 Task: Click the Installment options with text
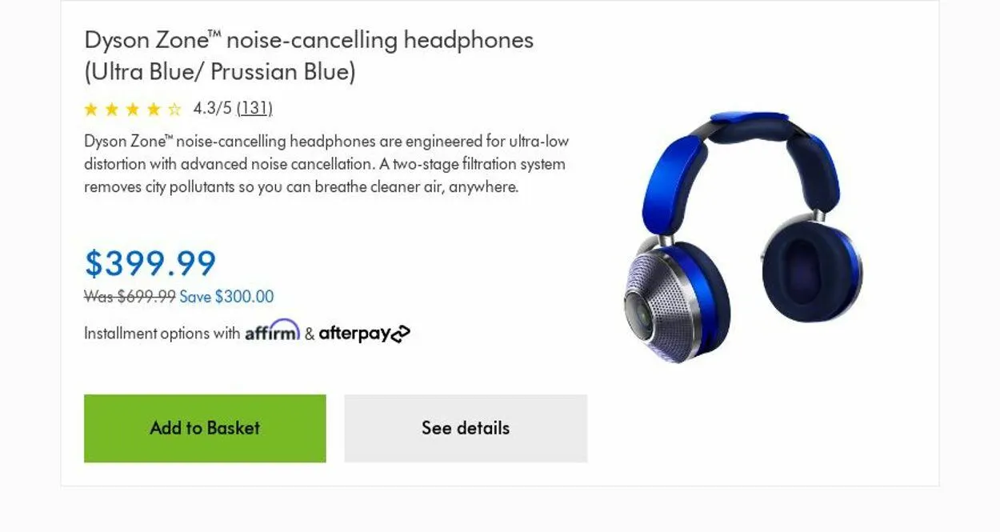(162, 334)
